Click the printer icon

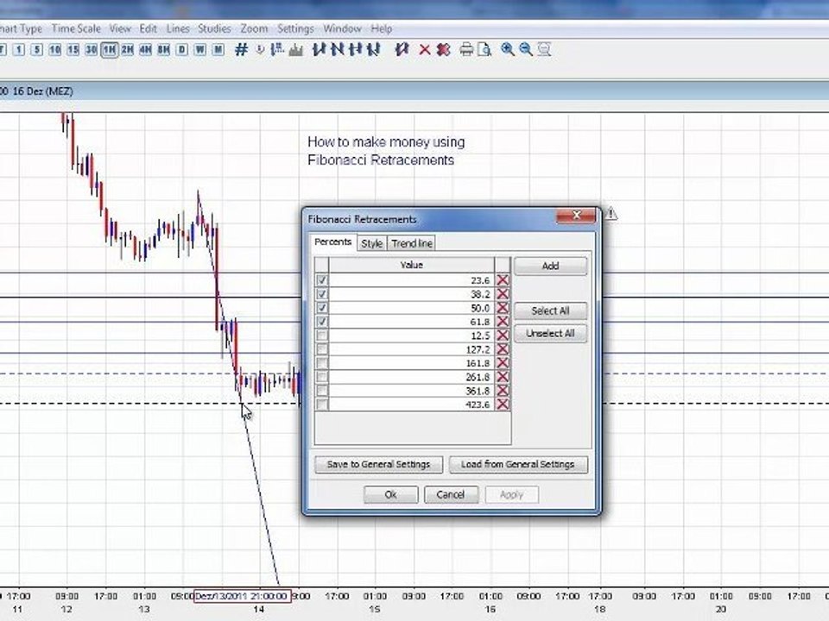point(466,50)
